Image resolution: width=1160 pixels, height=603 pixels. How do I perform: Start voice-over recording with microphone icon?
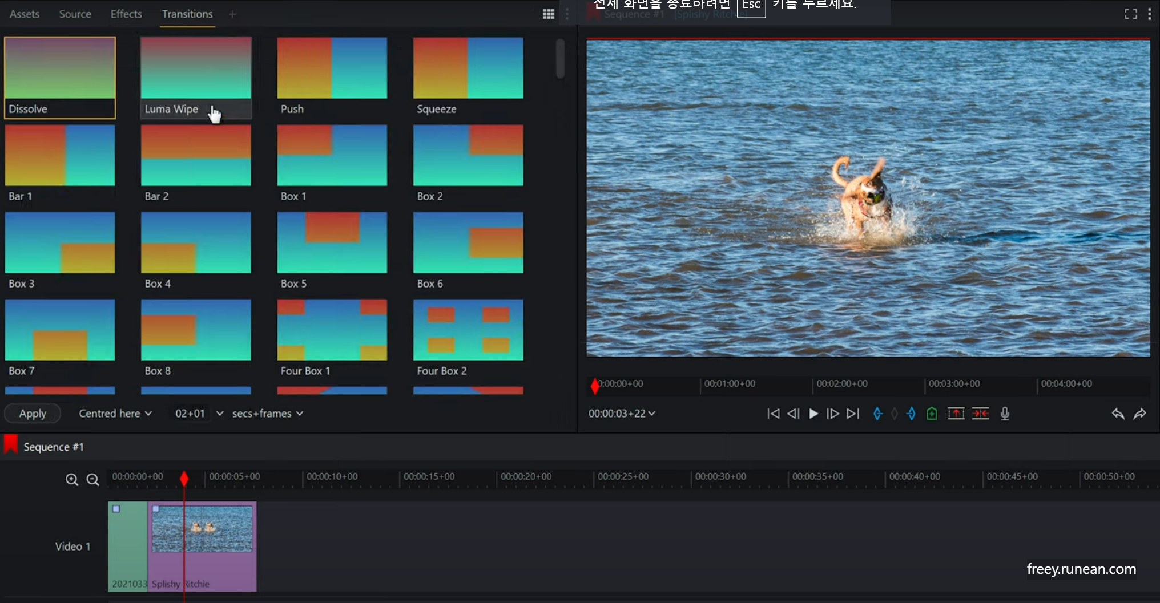coord(1005,414)
